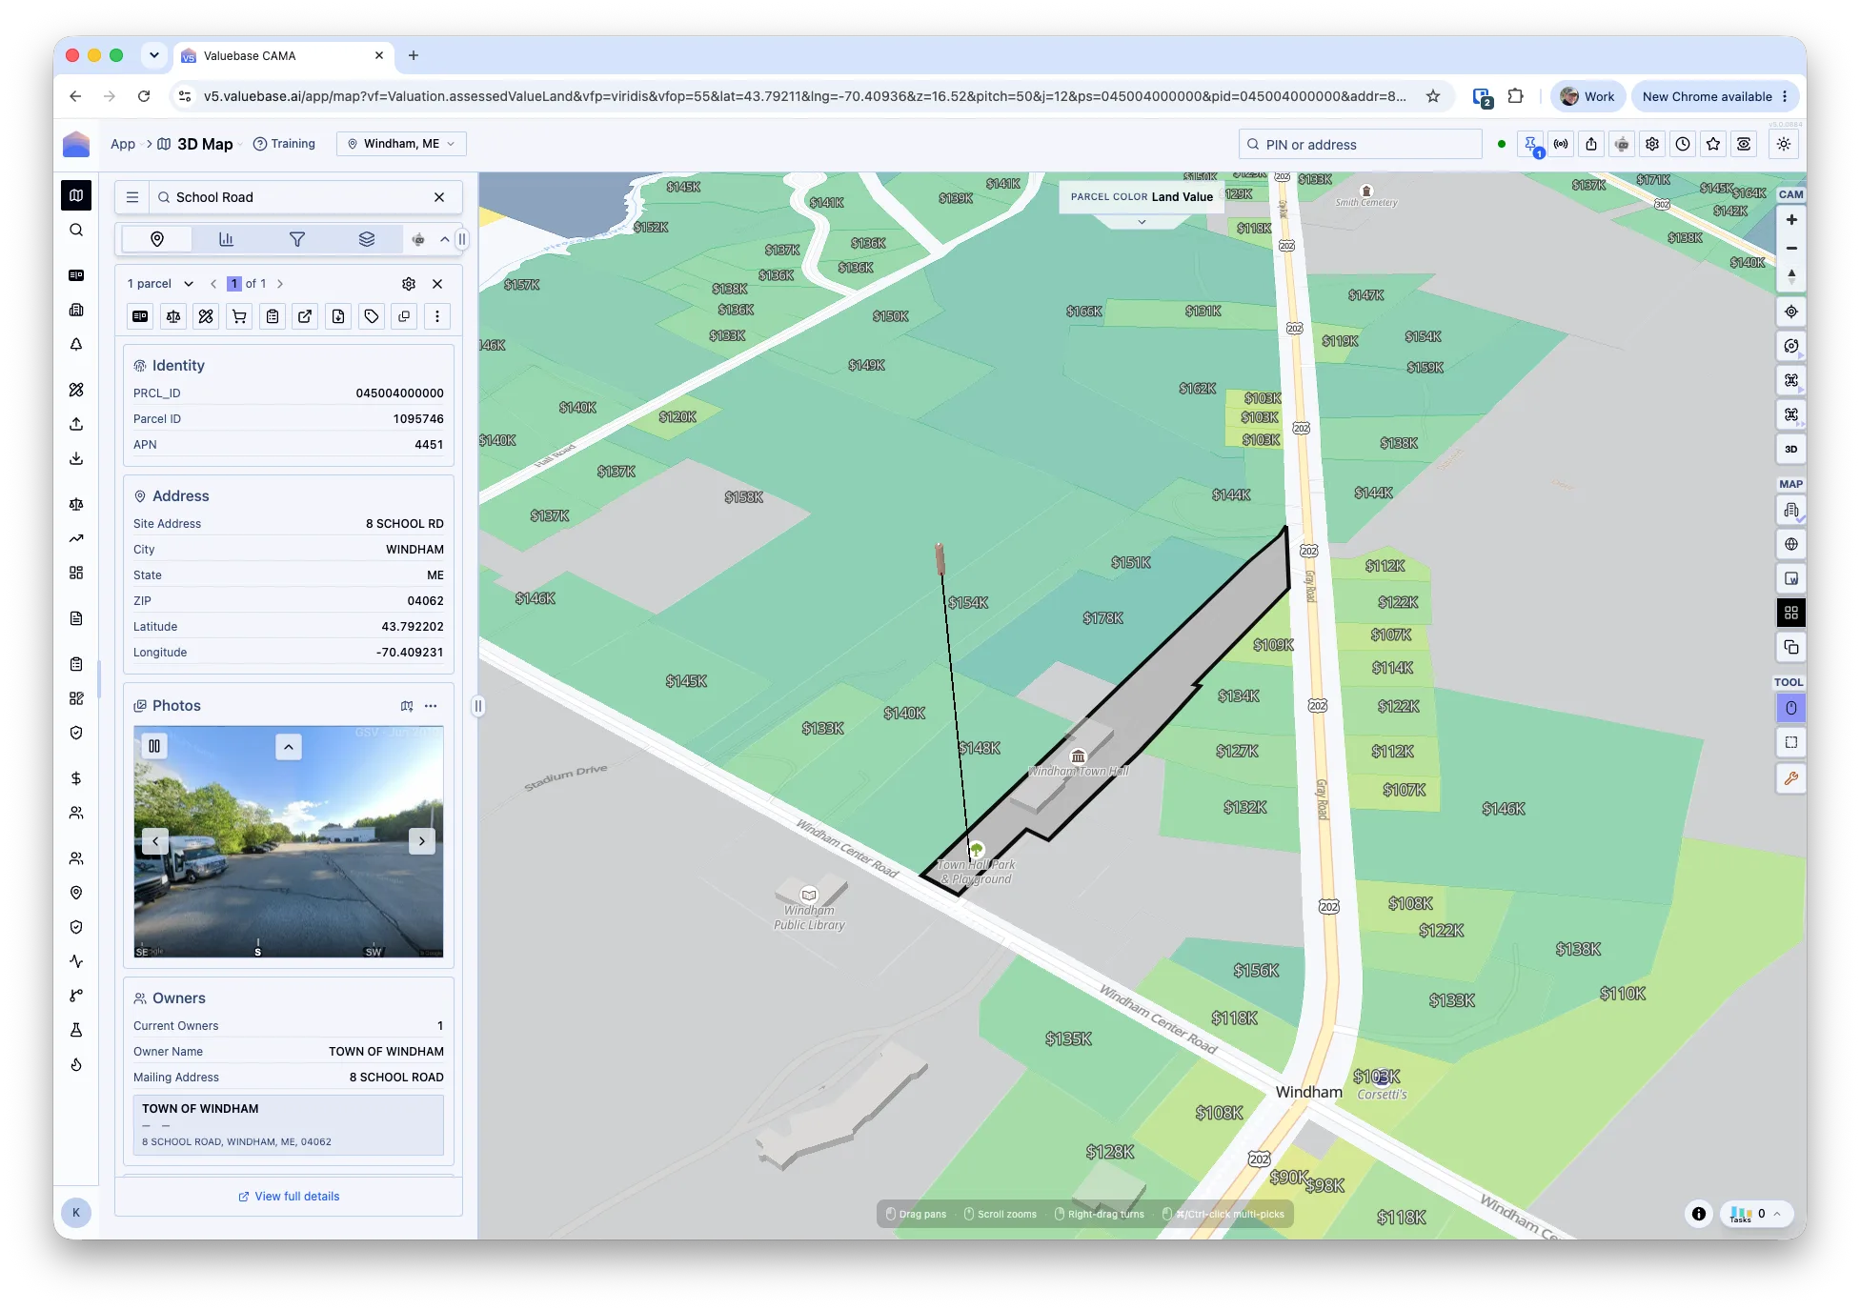This screenshot has width=1860, height=1310.
Task: Click the tag icon in parcel toolbar
Action: (372, 316)
